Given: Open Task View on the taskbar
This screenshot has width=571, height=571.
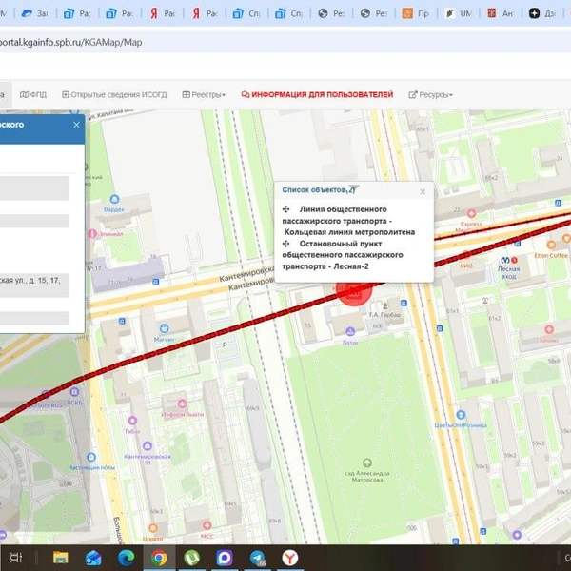Looking at the screenshot, I should 16,557.
